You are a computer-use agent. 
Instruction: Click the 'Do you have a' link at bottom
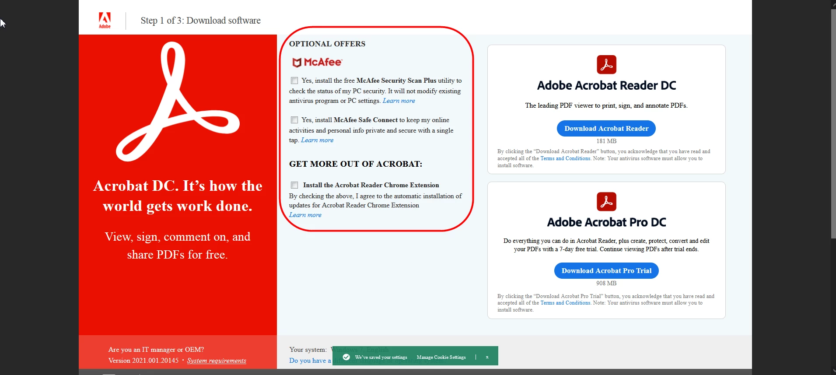(310, 361)
